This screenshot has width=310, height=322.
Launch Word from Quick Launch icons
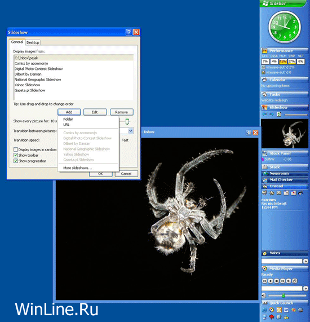tap(286, 310)
